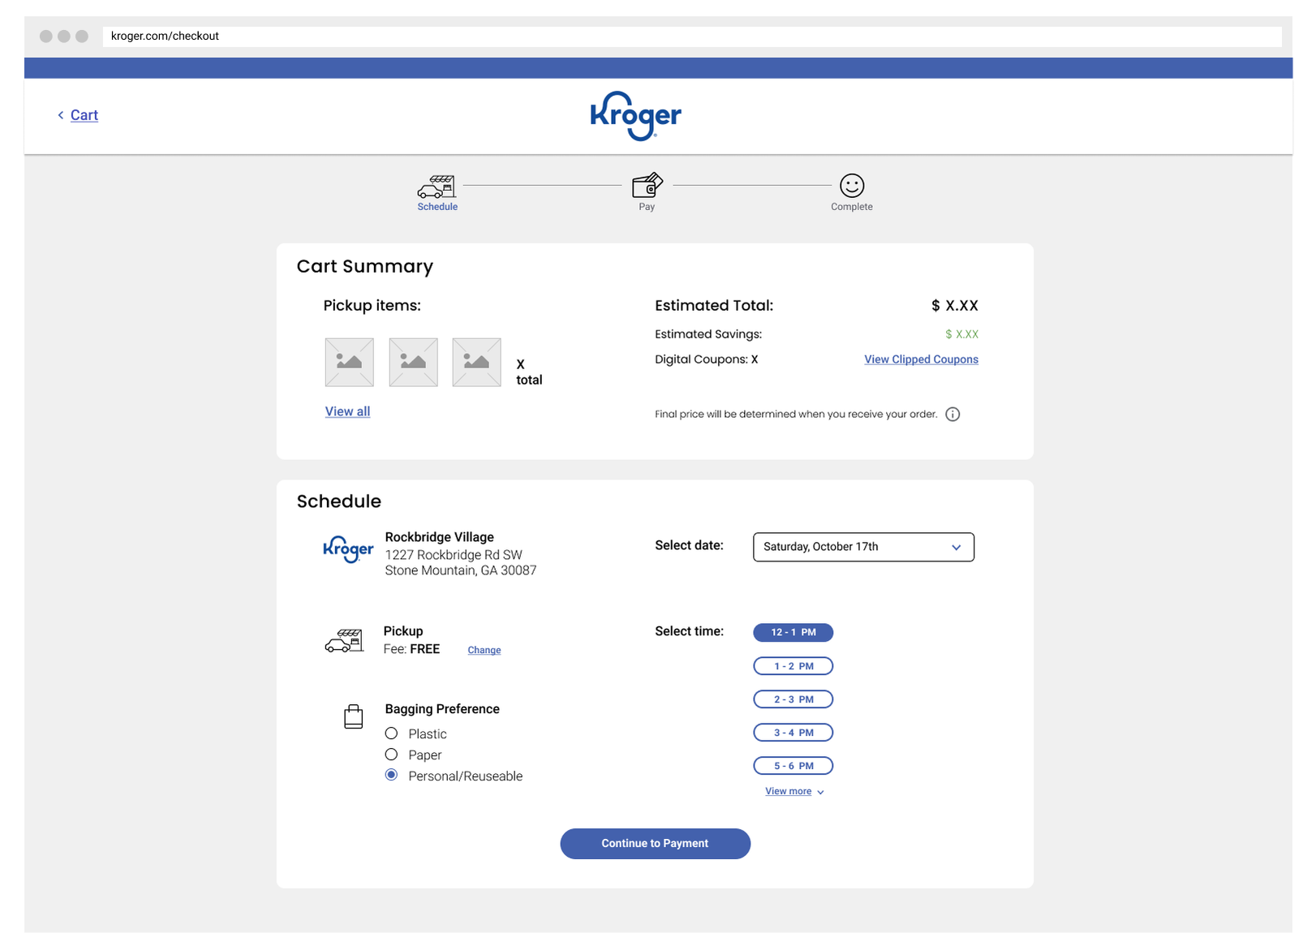The width and height of the screenshot is (1316, 933).
Task: Go back to Cart
Action: pyautogui.click(x=84, y=115)
